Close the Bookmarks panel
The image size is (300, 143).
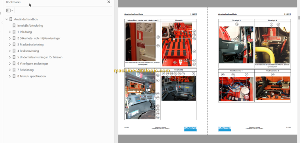(109, 2)
